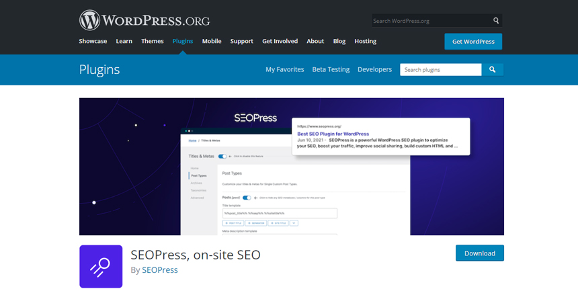Open the Support page
578x293 pixels.
tap(241, 41)
